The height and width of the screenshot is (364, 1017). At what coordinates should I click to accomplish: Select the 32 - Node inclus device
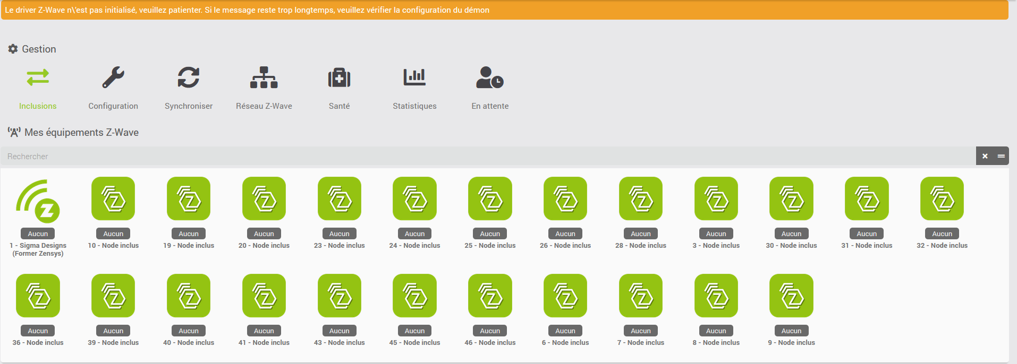point(942,199)
